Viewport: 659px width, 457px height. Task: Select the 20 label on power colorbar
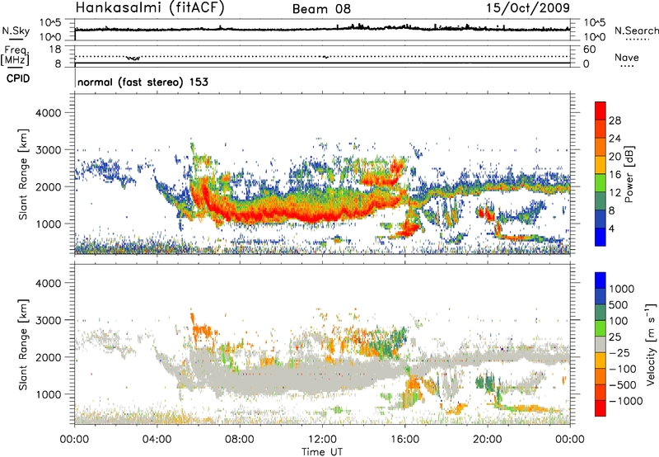(x=615, y=157)
